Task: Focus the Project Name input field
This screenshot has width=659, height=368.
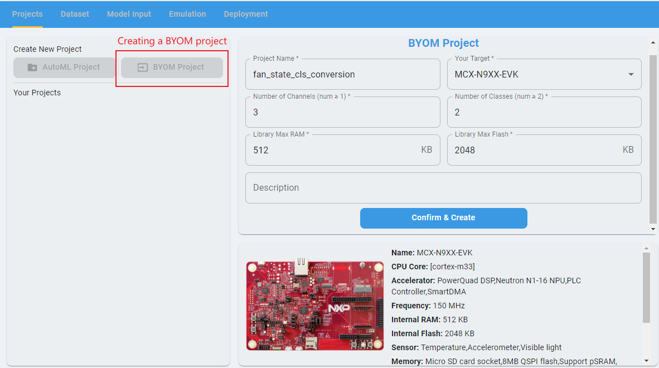Action: point(342,75)
